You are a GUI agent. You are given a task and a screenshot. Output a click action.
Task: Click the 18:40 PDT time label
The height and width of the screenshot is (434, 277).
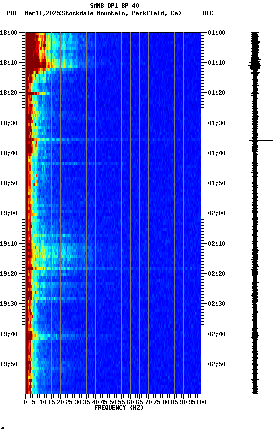coord(9,153)
